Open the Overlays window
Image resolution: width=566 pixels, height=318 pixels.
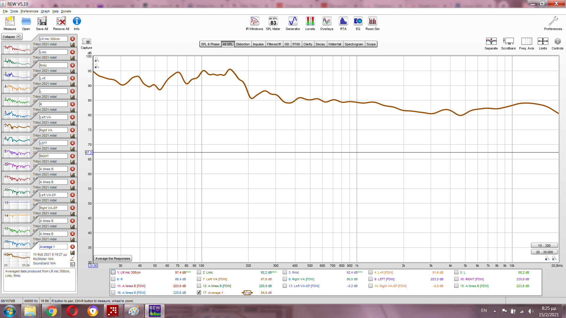(327, 23)
